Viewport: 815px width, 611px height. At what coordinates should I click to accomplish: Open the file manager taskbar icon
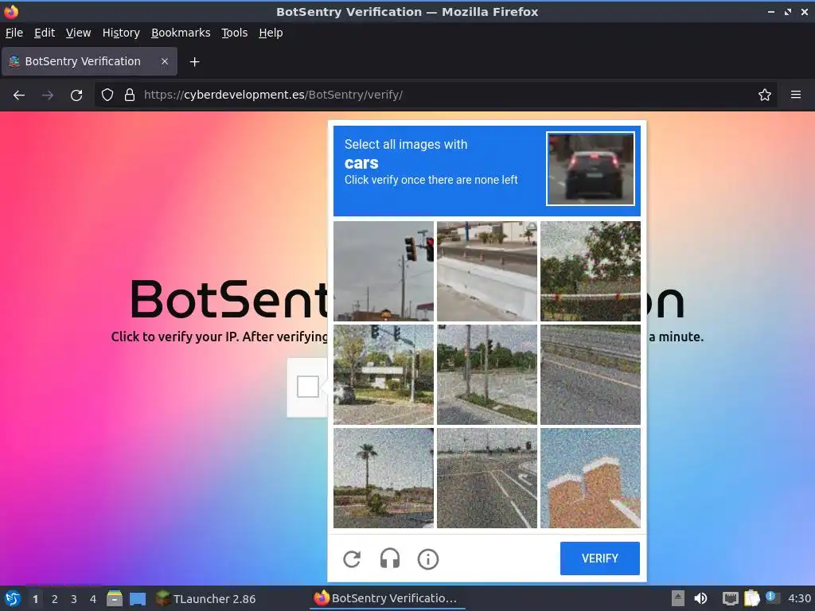click(x=115, y=598)
